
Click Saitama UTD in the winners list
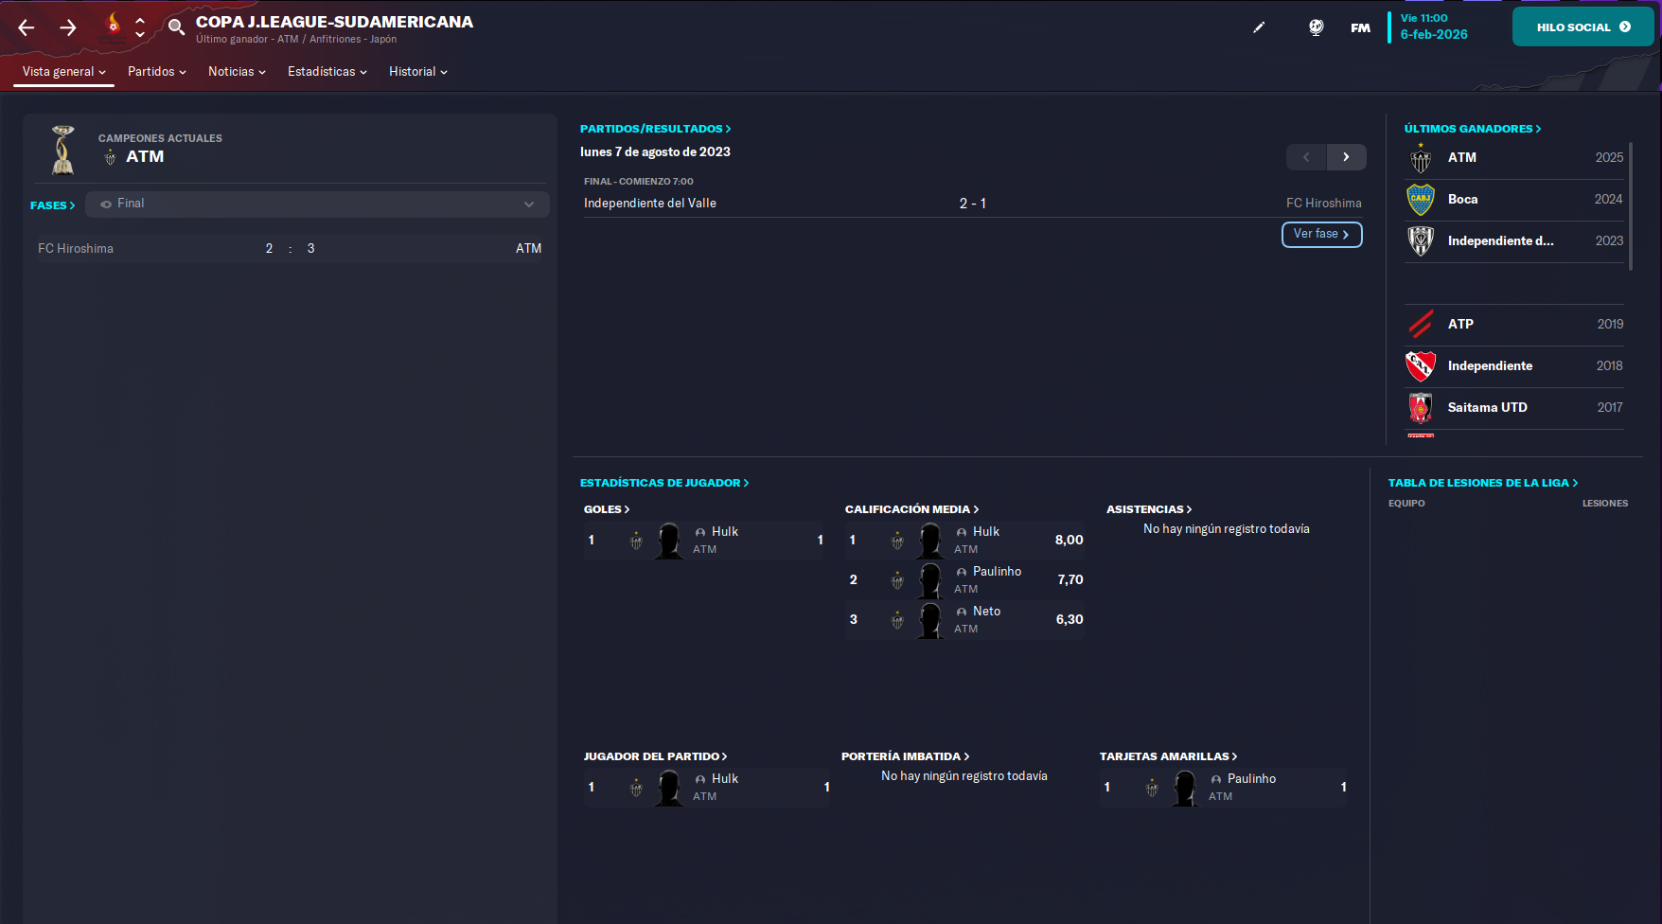tap(1487, 408)
